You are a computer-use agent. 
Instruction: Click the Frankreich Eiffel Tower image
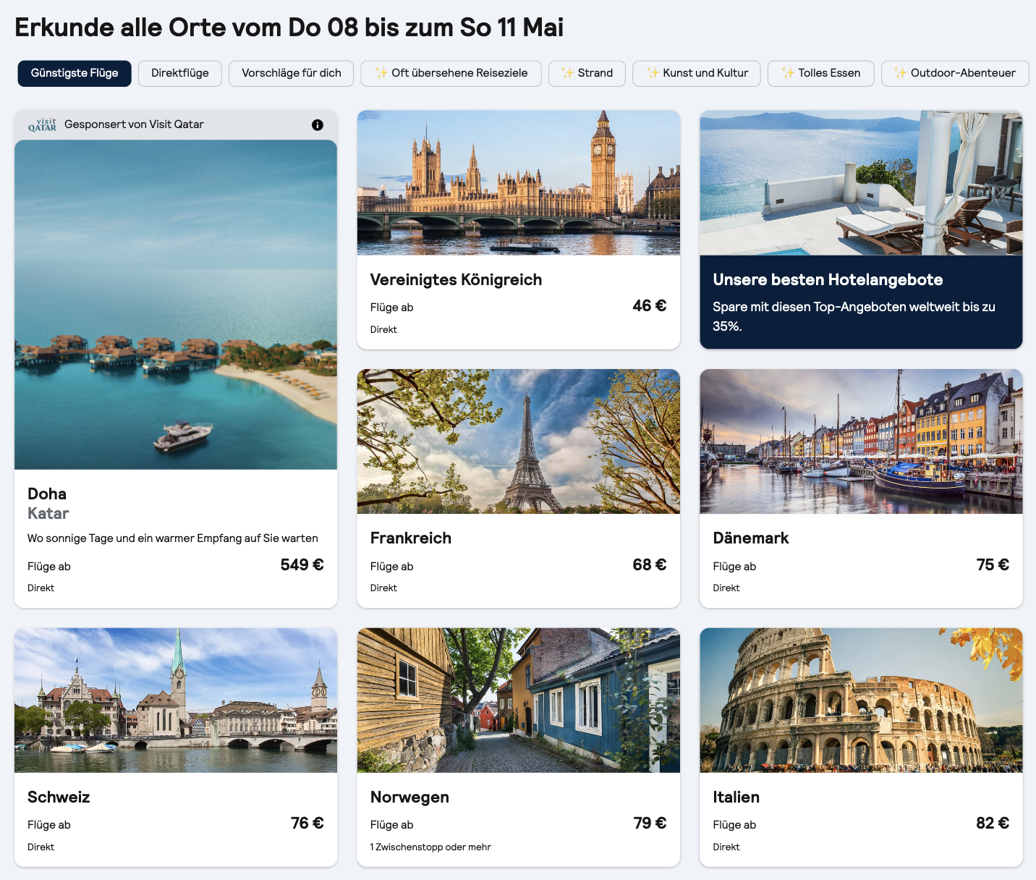tap(519, 441)
